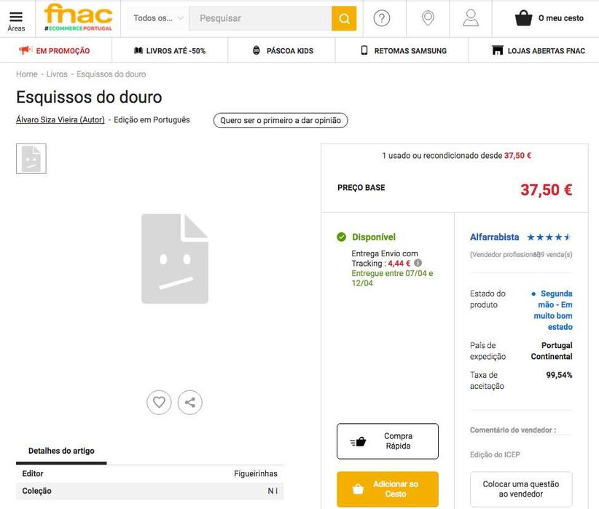Expand the 'Todos os...' category dropdown

158,18
